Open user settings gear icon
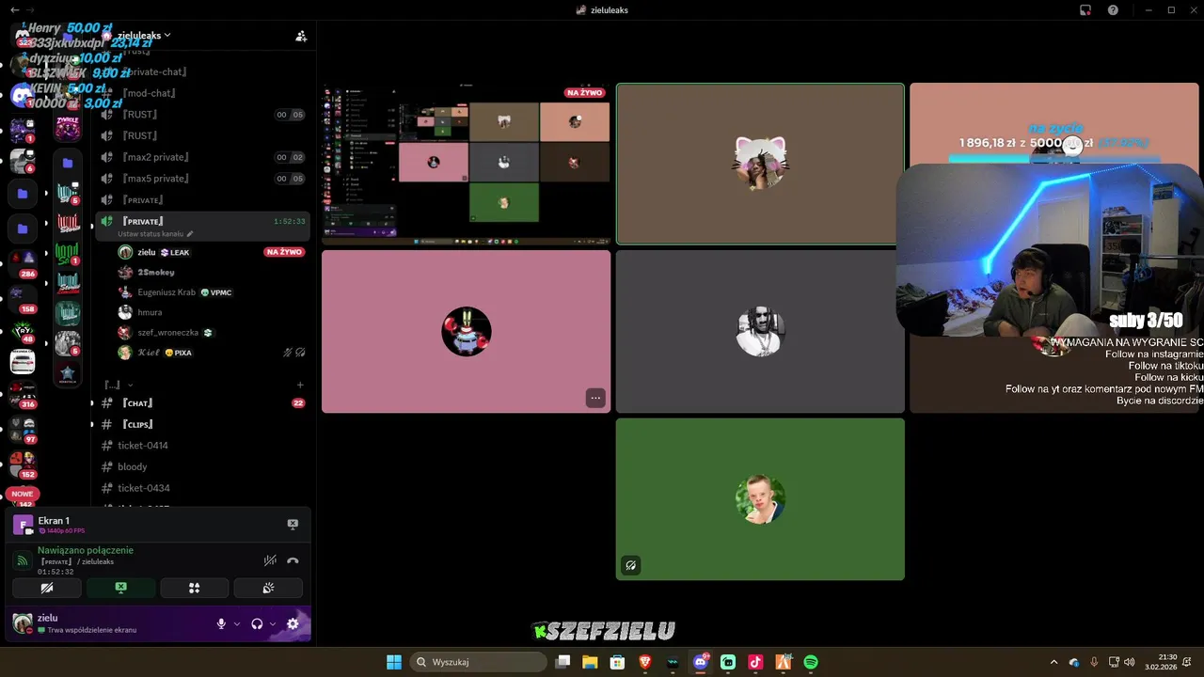1204x677 pixels. click(293, 623)
